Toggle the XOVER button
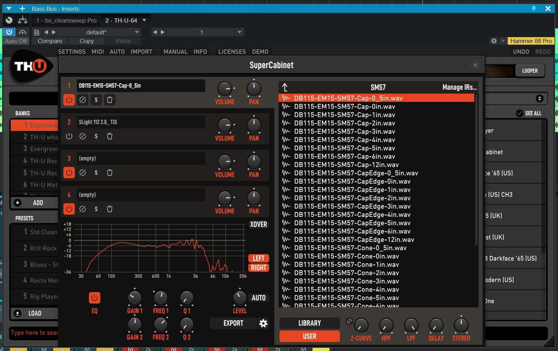Image resolution: width=558 pixels, height=351 pixels. (x=258, y=225)
